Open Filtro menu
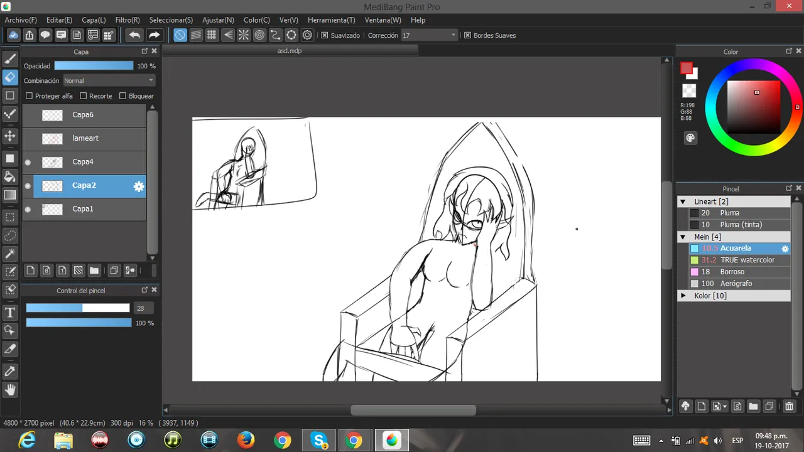 tap(128, 20)
